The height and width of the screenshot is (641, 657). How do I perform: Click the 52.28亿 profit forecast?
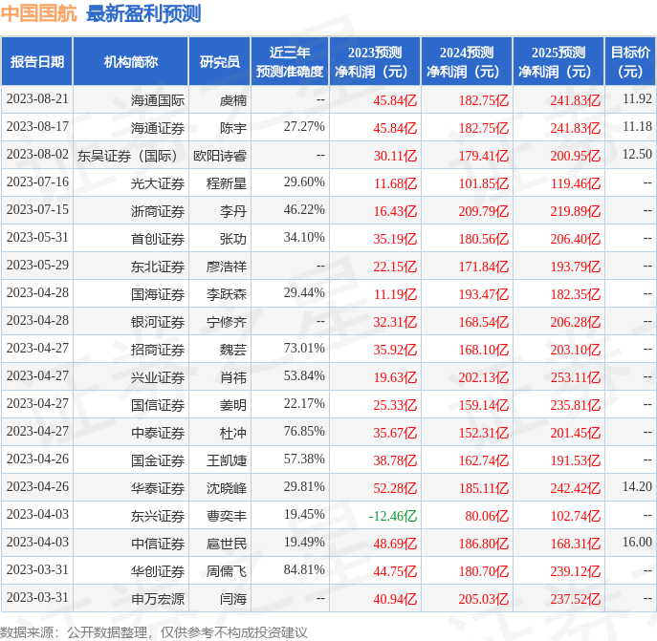tap(395, 488)
